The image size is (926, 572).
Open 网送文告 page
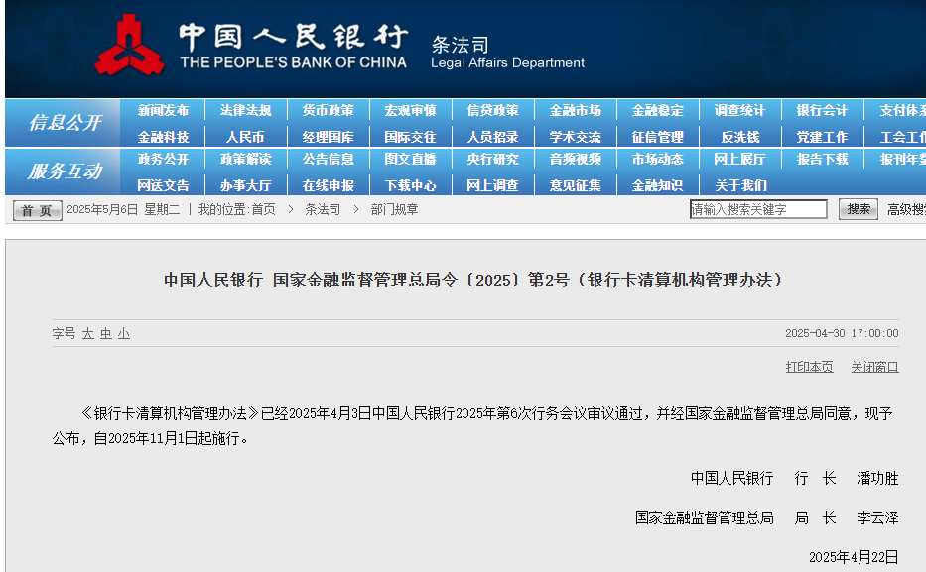tap(163, 185)
